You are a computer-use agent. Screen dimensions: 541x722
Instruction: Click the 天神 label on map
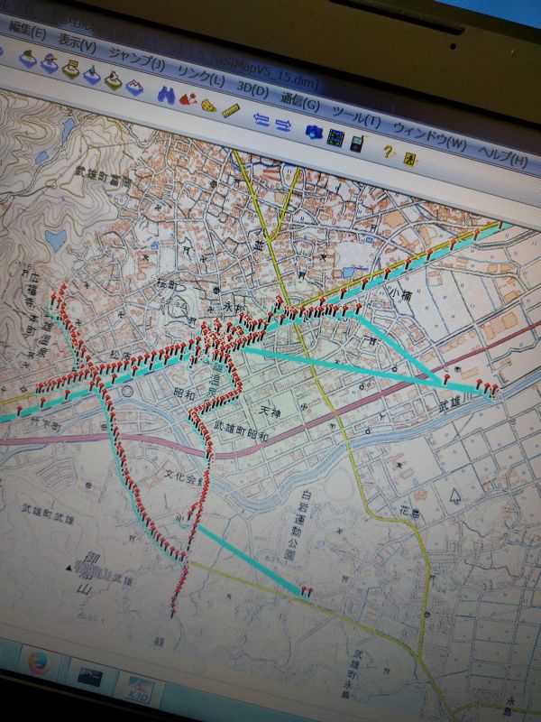point(269,410)
